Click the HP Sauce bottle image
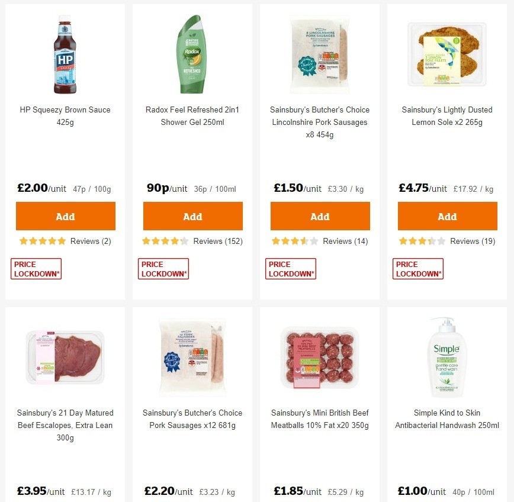The height and width of the screenshot is (502, 514). point(65,53)
